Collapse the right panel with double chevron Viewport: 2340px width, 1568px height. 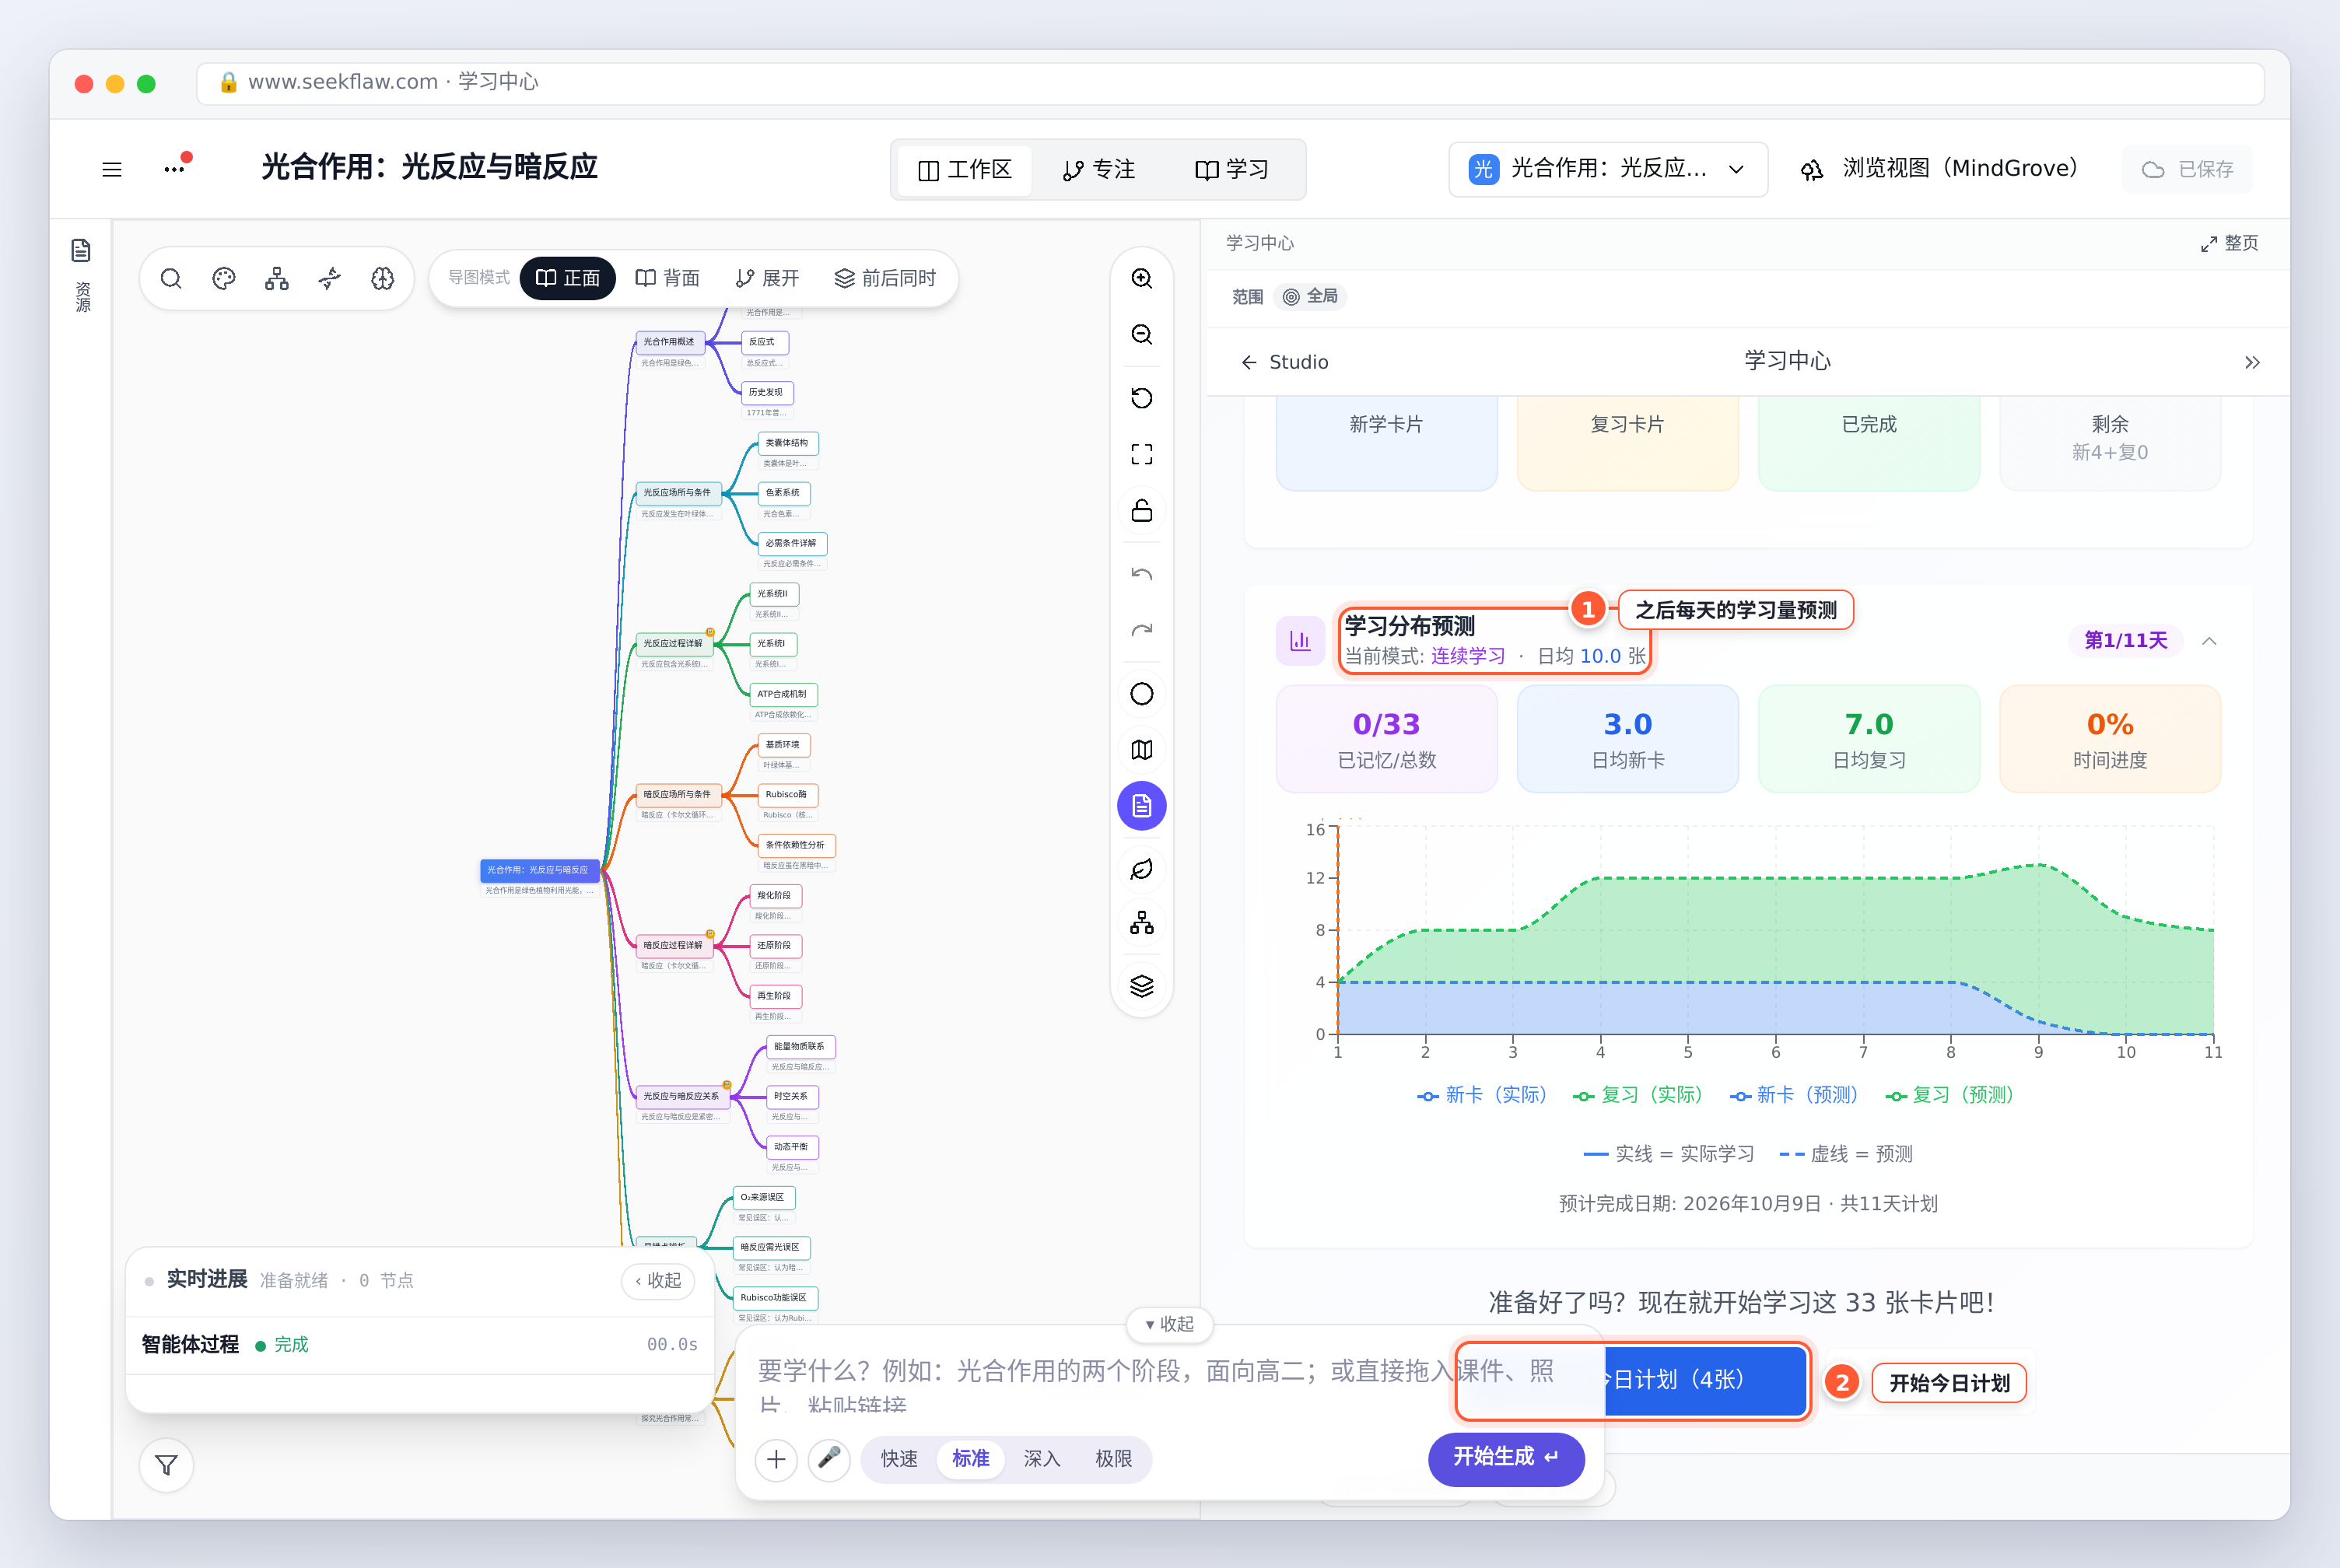click(2252, 362)
